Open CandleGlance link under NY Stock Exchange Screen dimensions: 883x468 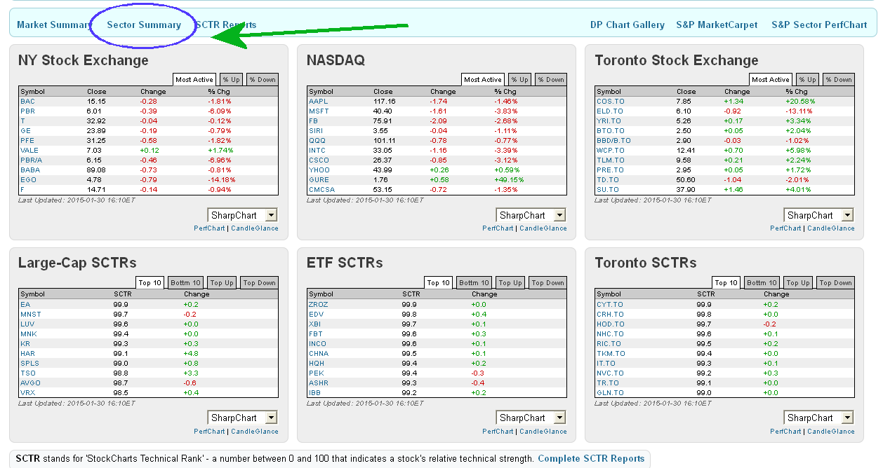(x=255, y=228)
